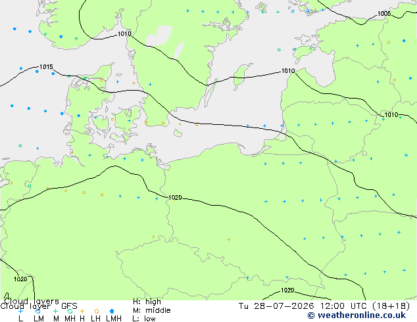417x322 pixels.
Task: Click the orange circle legend symbol above LH
Action: tap(97, 311)
